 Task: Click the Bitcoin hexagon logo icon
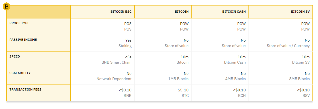coord(6,7)
